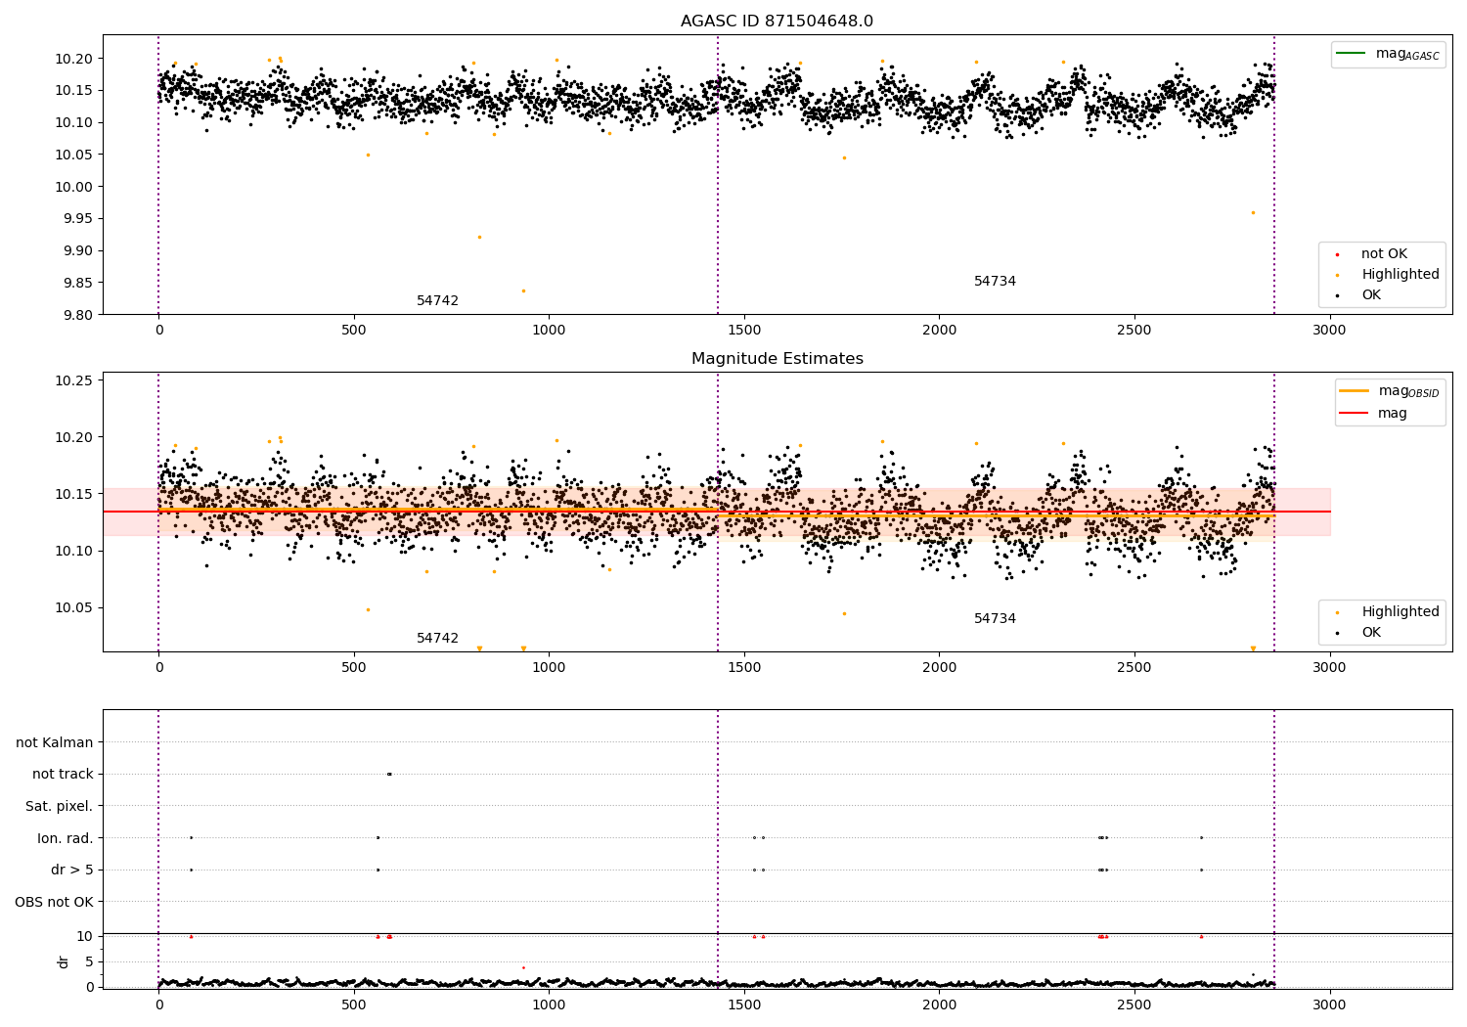
Task: Click the 3000 x-tick of the top plot
Action: pyautogui.click(x=1329, y=331)
